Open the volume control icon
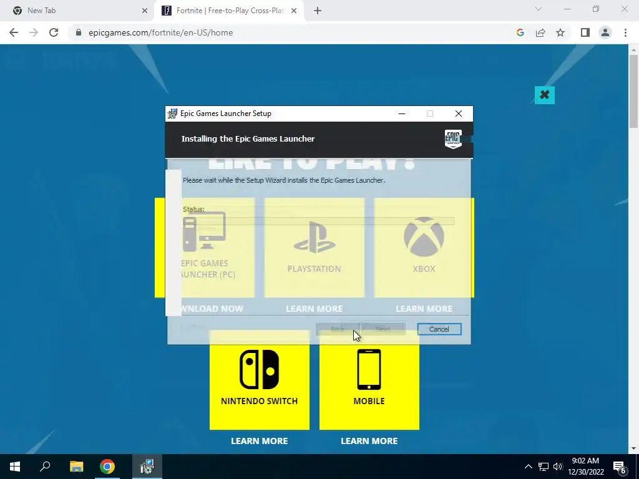This screenshot has width=639, height=479. 558,467
